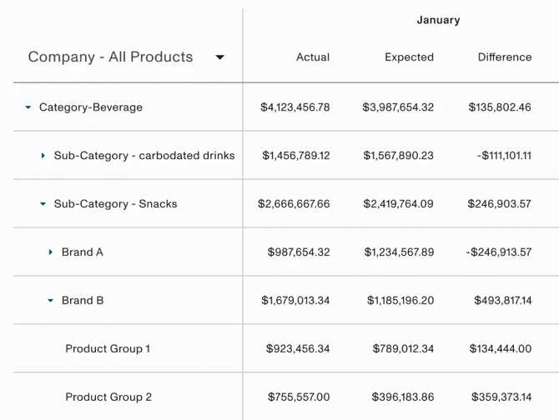Open the Company - All Products dropdown

pos(219,57)
